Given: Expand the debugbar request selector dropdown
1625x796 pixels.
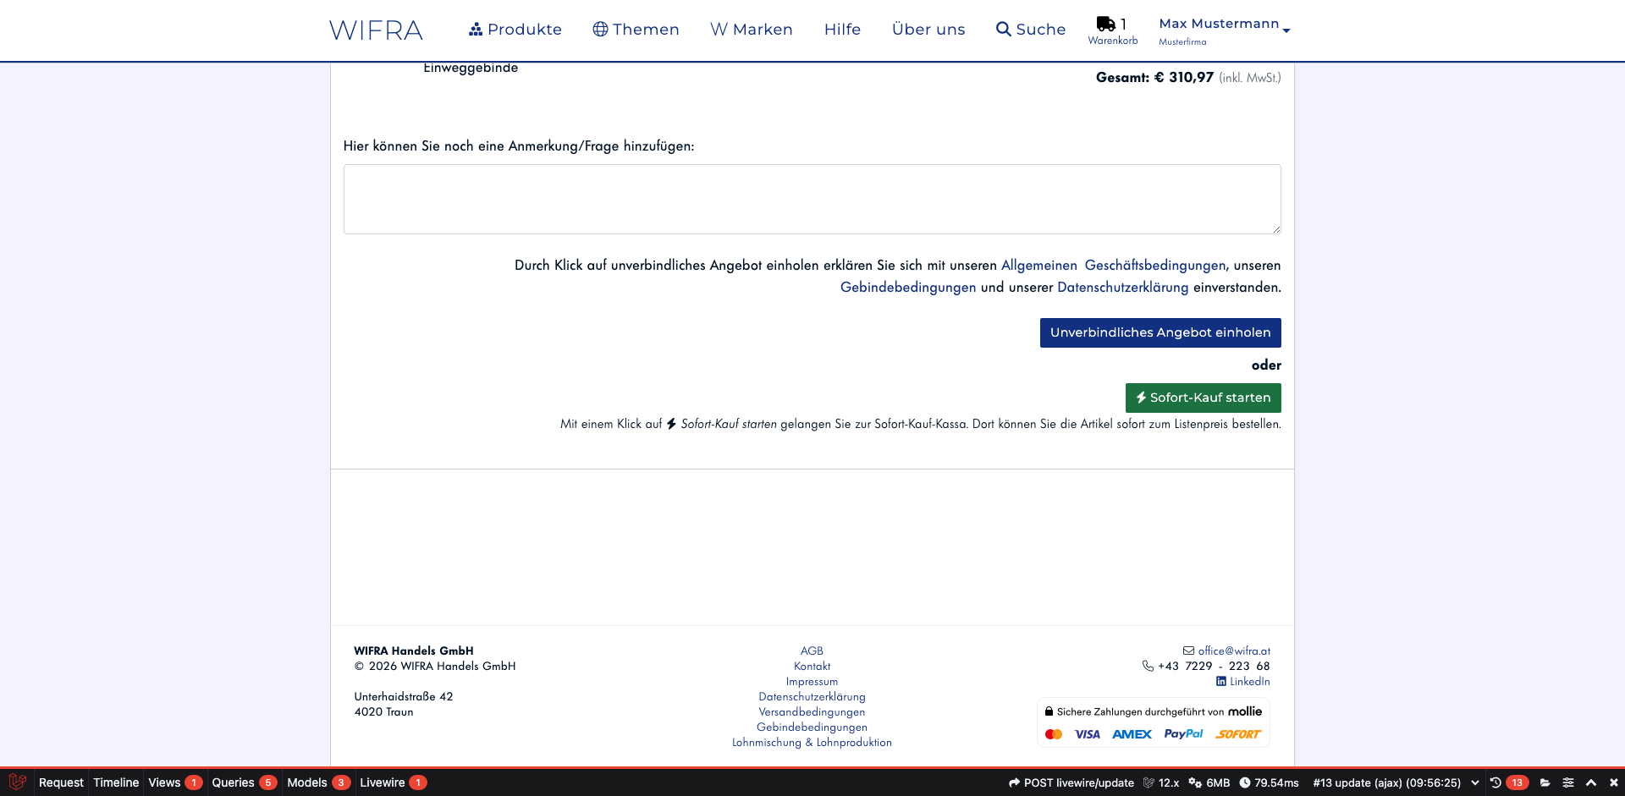Looking at the screenshot, I should (x=1475, y=782).
